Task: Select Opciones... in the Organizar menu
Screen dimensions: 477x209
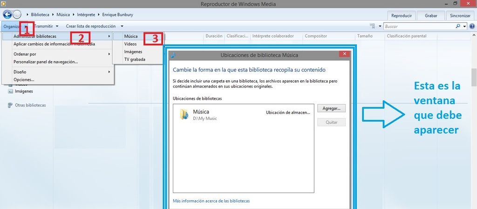Action: click(24, 80)
